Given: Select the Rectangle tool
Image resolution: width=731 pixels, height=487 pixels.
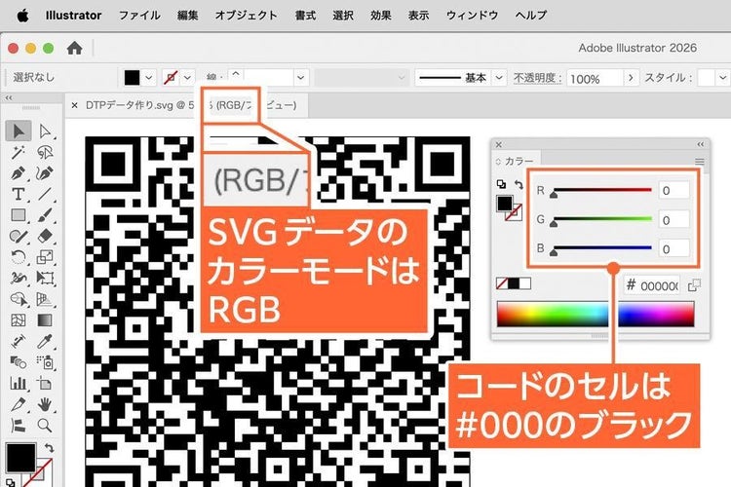Looking at the screenshot, I should 19,215.
